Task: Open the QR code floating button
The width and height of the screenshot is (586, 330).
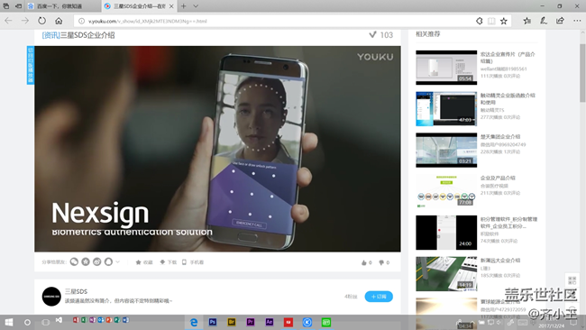Action: click(572, 280)
